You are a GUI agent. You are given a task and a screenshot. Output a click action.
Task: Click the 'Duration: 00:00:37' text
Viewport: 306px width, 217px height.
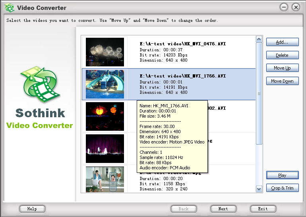click(161, 50)
